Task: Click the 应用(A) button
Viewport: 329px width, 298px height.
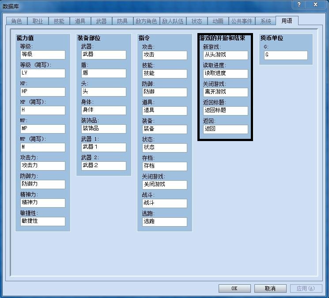Action: 306,288
